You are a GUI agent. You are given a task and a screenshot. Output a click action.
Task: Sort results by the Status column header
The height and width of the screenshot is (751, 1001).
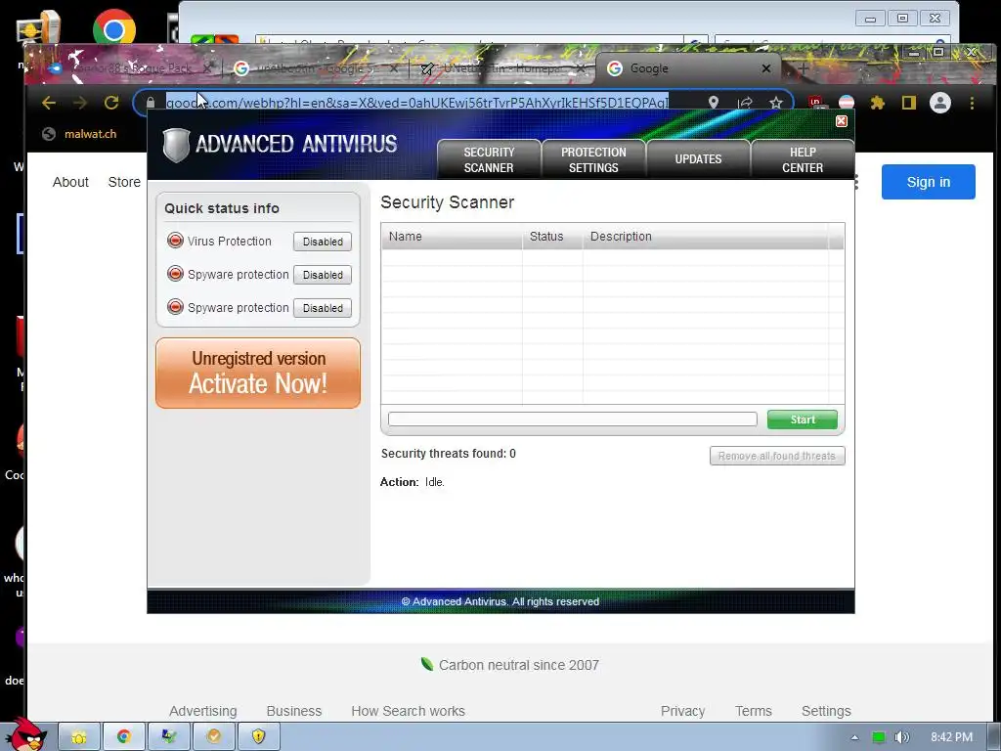pos(552,237)
